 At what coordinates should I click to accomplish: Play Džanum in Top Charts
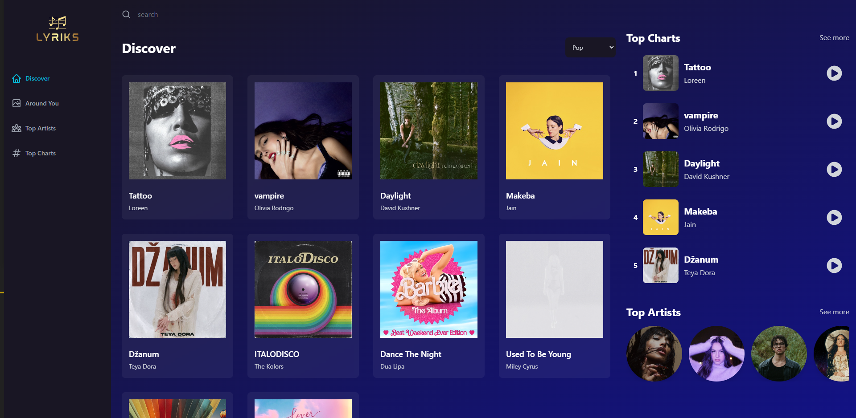coord(834,265)
